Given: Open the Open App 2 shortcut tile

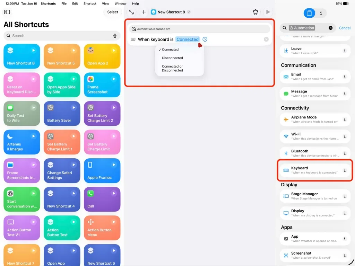Looking at the screenshot, I should pyautogui.click(x=102, y=56).
